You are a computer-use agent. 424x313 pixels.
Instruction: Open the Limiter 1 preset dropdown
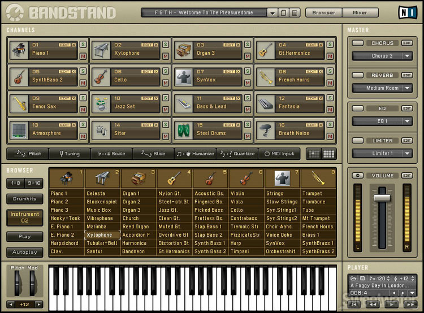coord(407,154)
